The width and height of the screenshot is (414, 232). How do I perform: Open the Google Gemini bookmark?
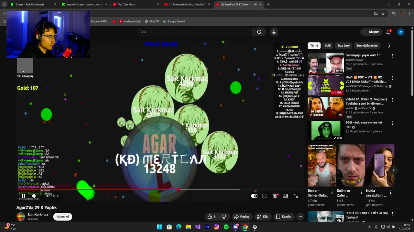174,22
